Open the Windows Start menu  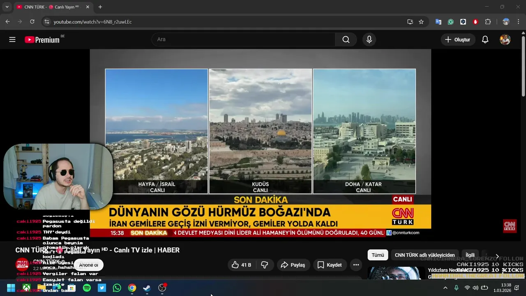11,288
